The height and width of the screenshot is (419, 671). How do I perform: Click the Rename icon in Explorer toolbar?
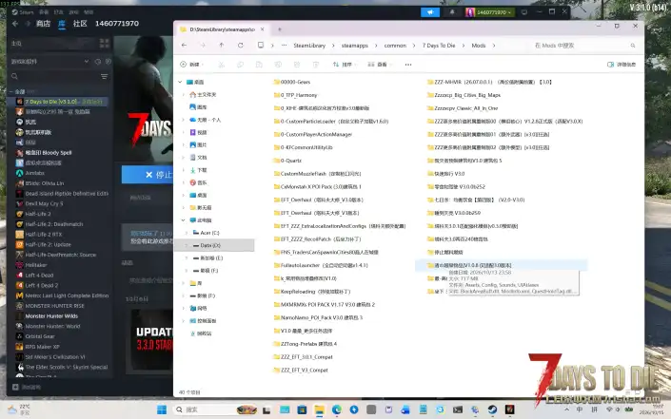click(278, 65)
